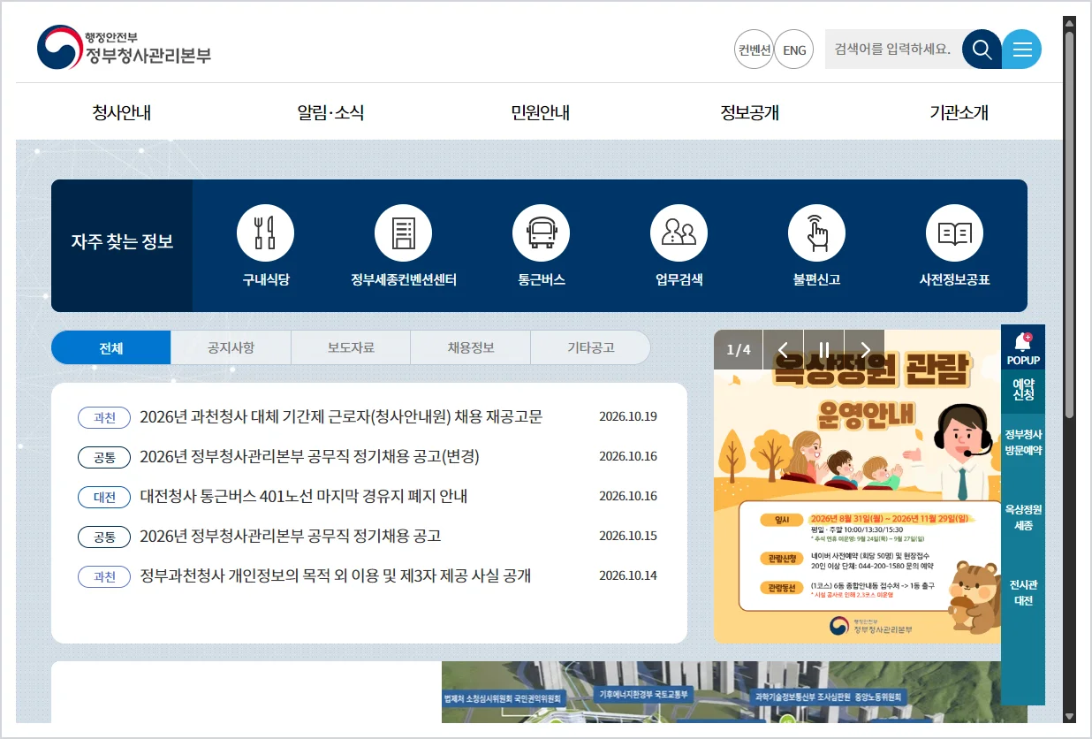Viewport: 1092px width, 739px height.
Task: Open the 기관소개 main menu
Action: click(959, 112)
